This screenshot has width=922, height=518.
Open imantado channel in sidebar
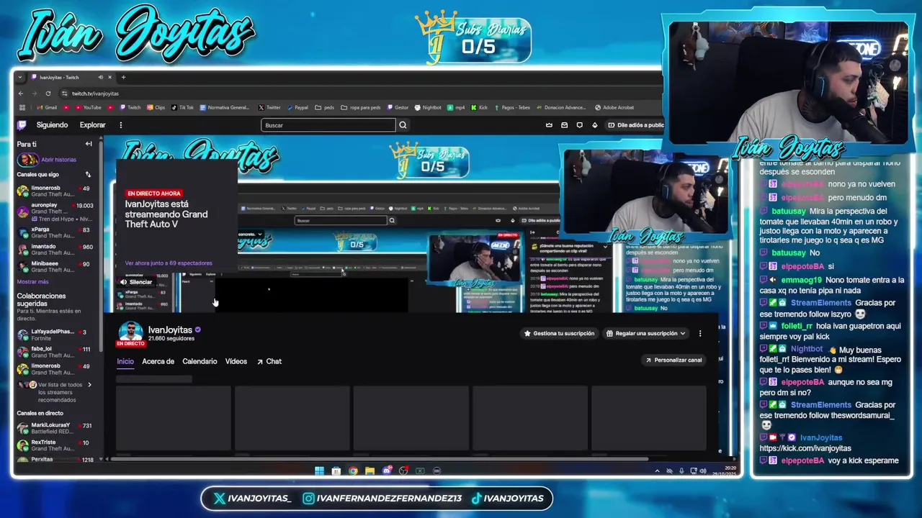click(x=55, y=250)
